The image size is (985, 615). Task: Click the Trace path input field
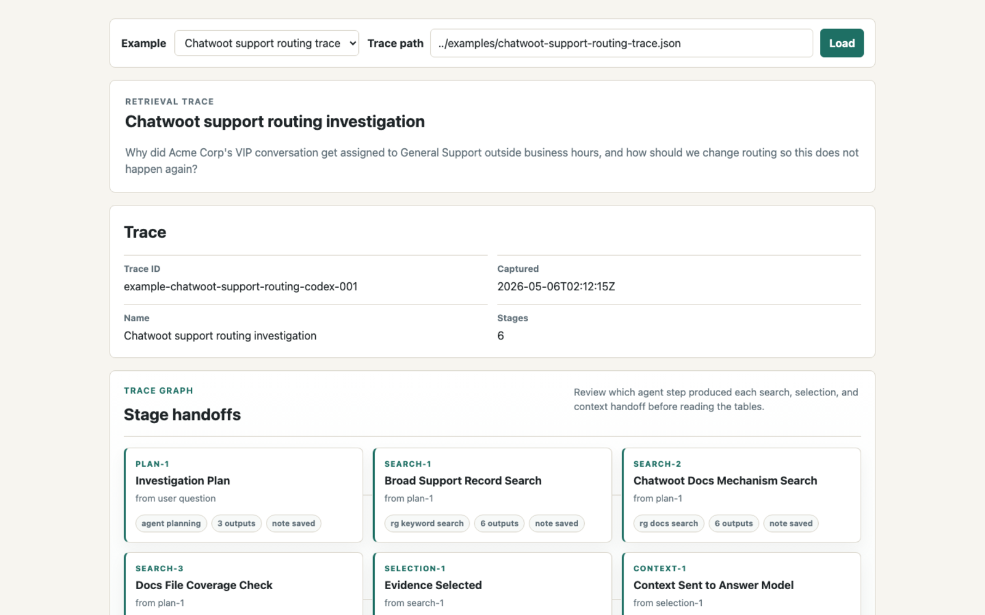pyautogui.click(x=622, y=43)
